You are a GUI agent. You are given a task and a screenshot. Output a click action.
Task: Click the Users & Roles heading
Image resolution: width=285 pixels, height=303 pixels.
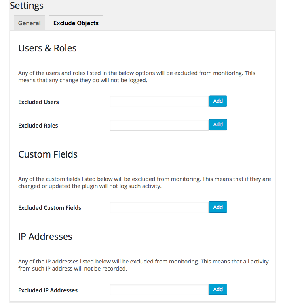tap(47, 48)
